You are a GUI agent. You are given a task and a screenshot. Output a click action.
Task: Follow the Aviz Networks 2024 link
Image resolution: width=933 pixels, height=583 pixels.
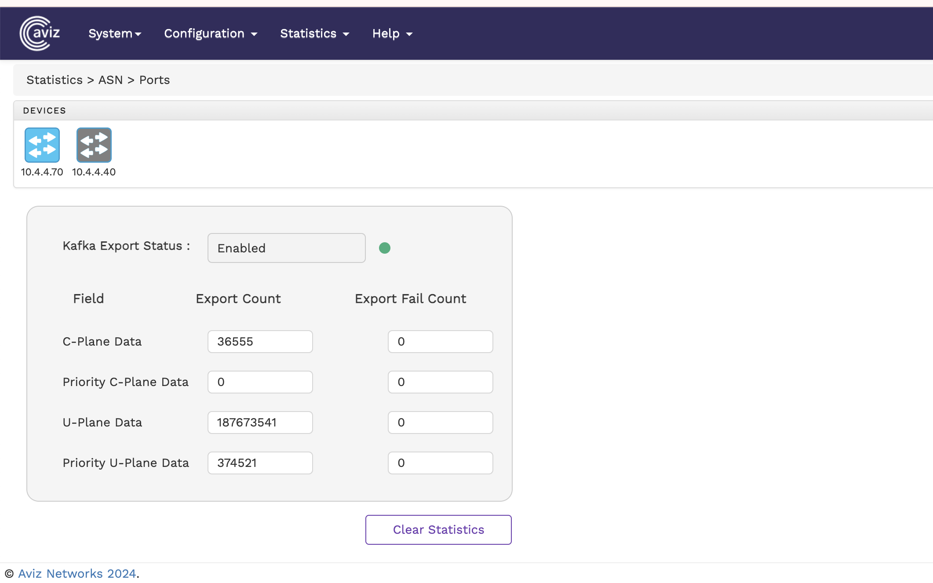77,574
